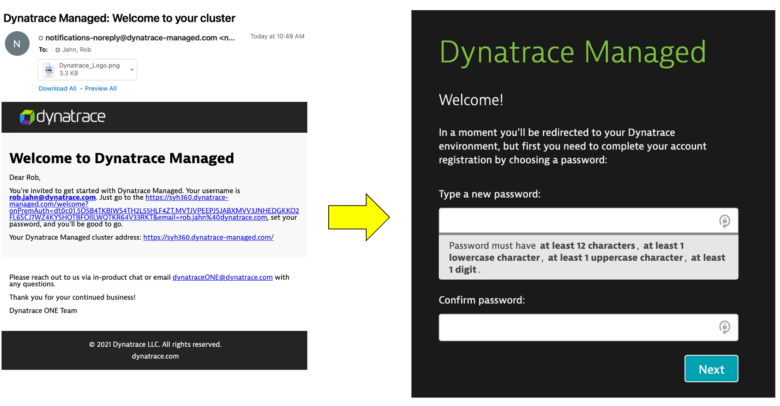Click the Download All link

tap(57, 89)
